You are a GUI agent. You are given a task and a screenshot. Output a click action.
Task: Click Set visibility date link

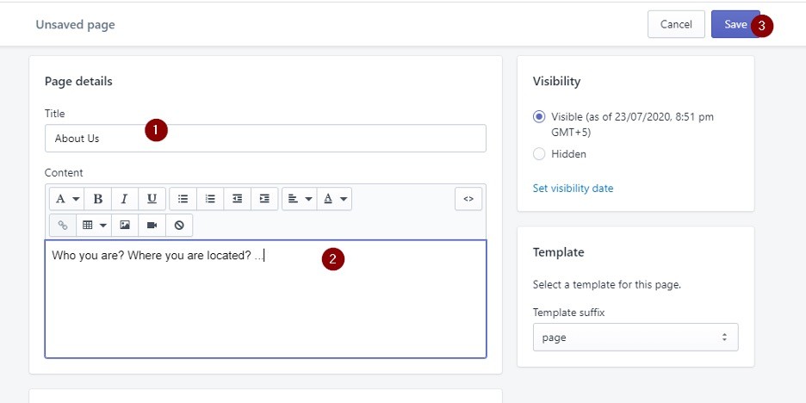(573, 188)
